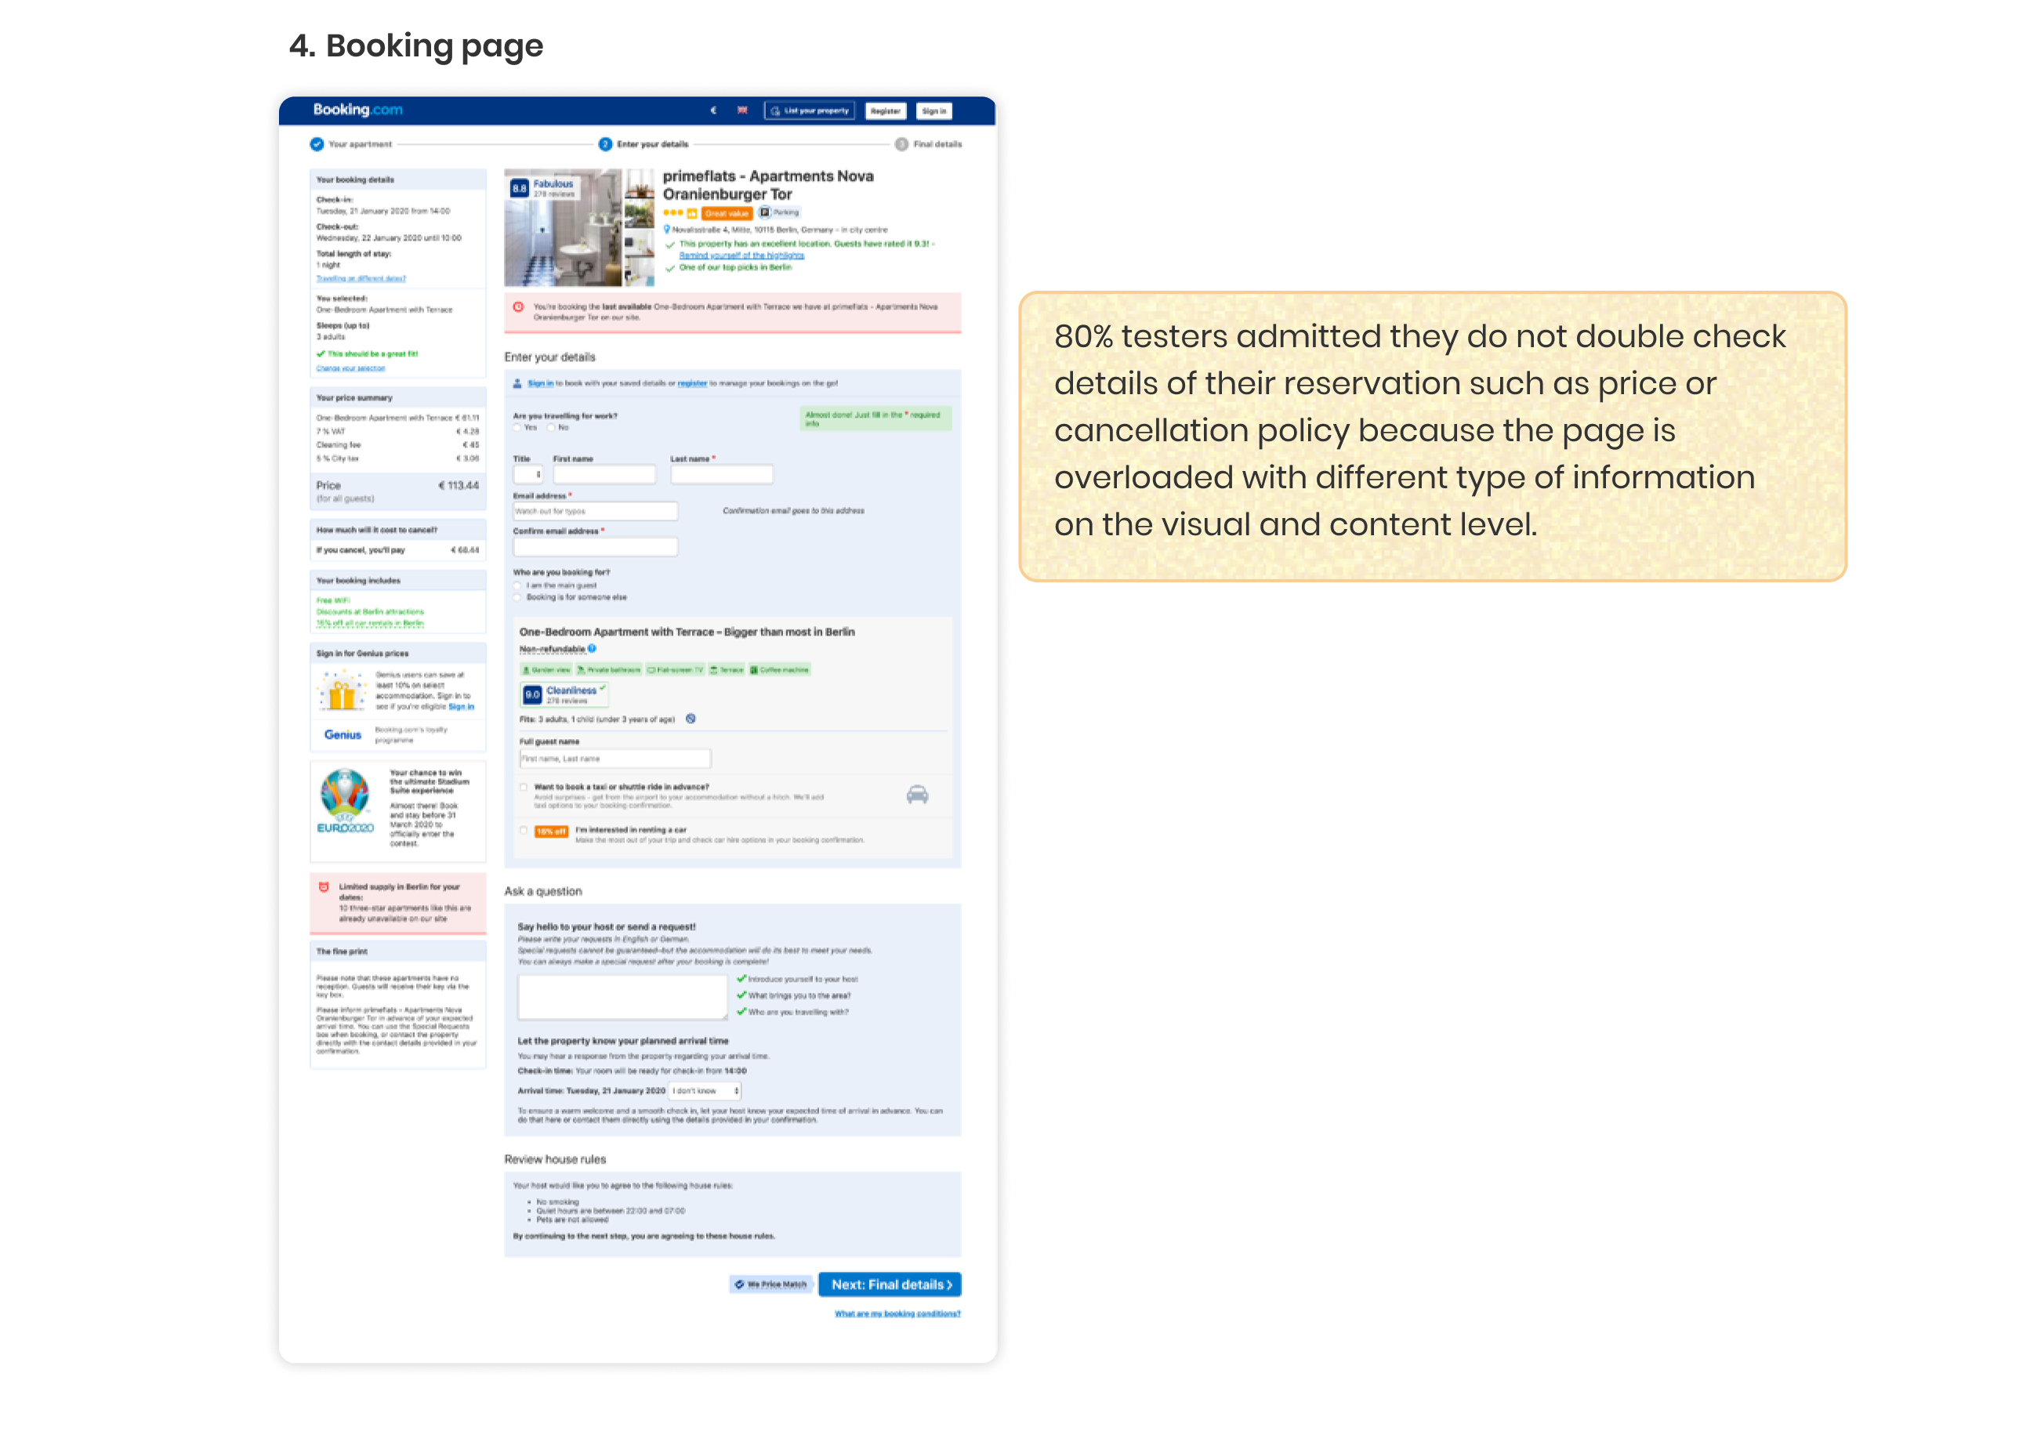Open 'What are my booking conditions?' link
The width and height of the screenshot is (2030, 1442).
tap(897, 1314)
